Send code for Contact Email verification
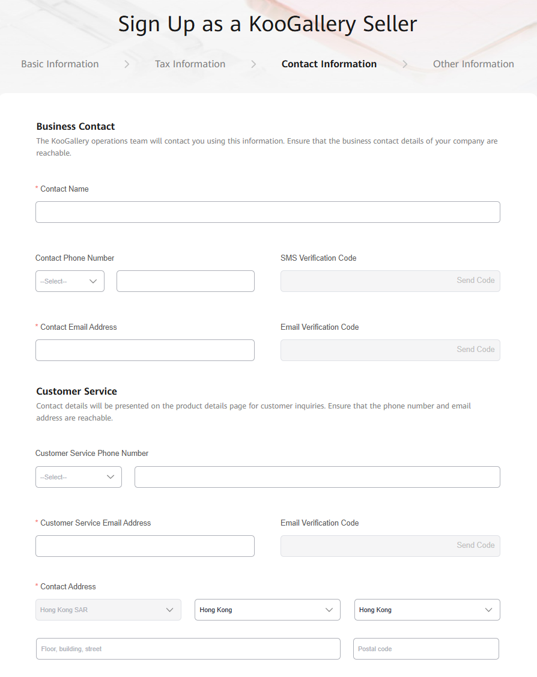Viewport: 537px width, 677px height. [x=475, y=349]
